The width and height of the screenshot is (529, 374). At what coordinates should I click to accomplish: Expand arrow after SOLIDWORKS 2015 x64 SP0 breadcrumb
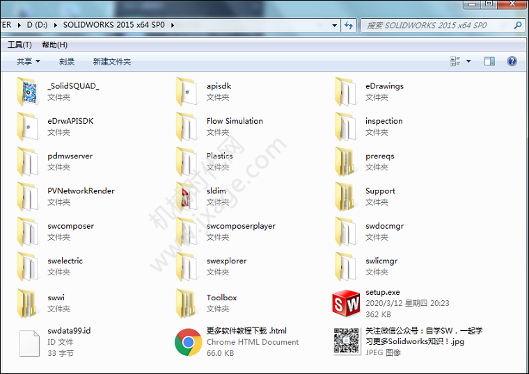[x=173, y=25]
